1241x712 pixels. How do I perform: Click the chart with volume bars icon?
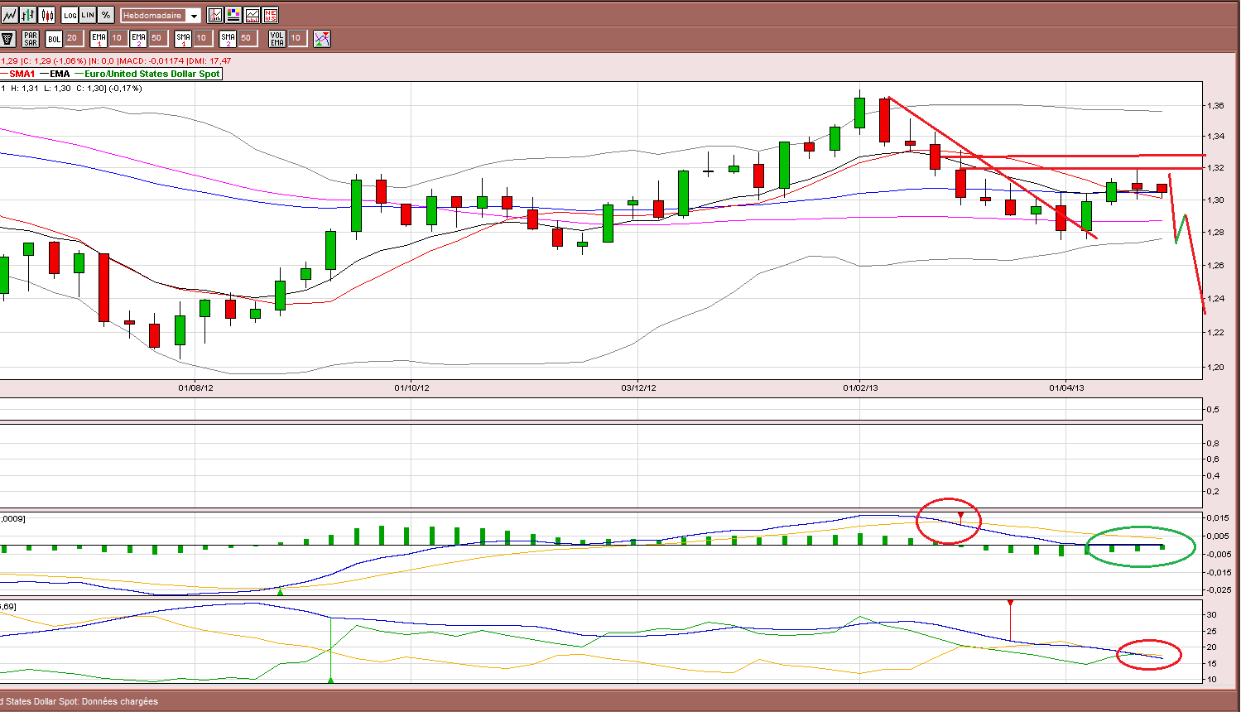[x=252, y=15]
